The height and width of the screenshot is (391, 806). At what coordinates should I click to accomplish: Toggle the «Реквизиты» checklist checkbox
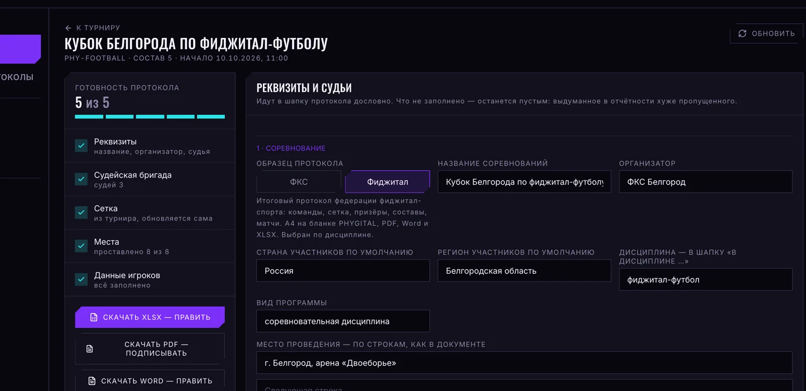pyautogui.click(x=81, y=146)
